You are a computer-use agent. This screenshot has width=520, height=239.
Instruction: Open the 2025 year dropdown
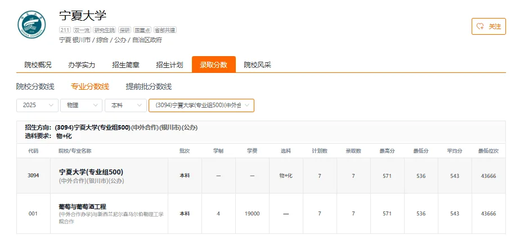tap(38, 105)
